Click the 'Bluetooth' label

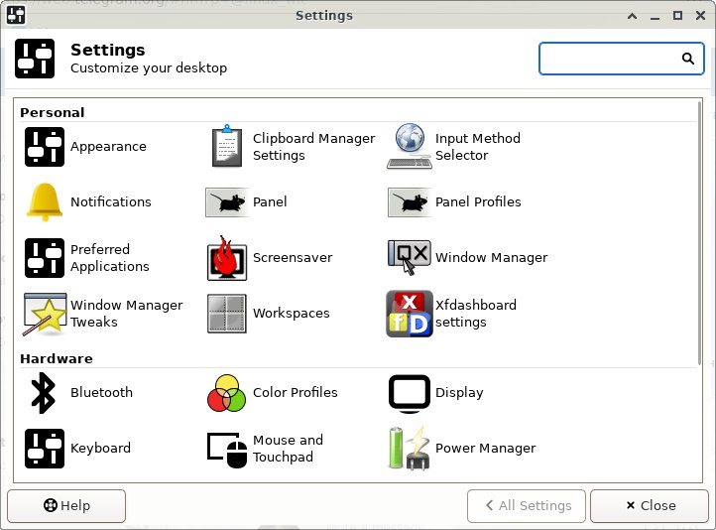(102, 393)
